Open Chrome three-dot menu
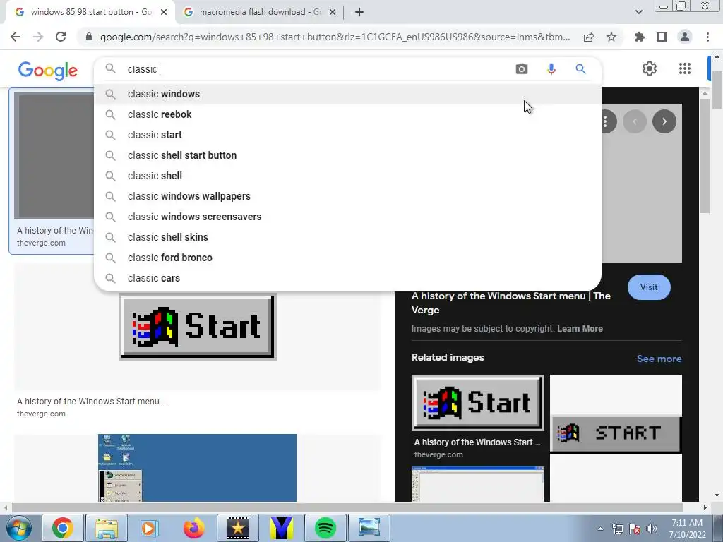723x542 pixels. coord(707,37)
